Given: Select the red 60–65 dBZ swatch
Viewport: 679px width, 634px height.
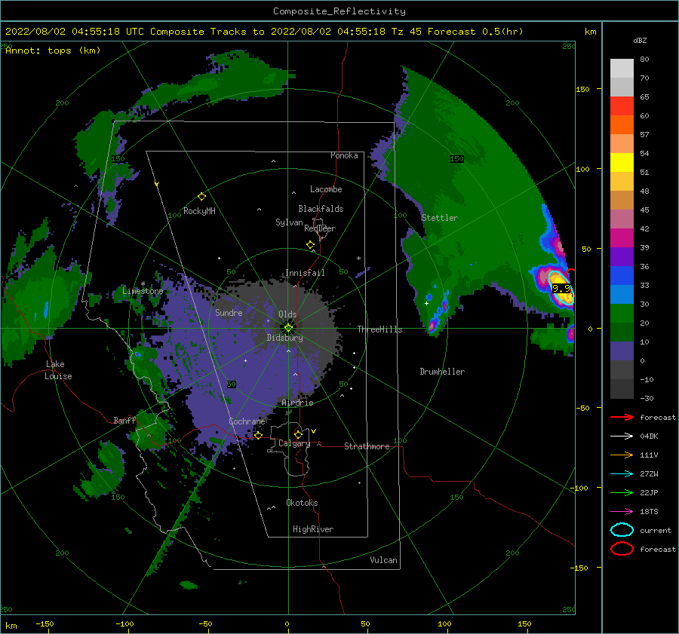Looking at the screenshot, I should (622, 106).
